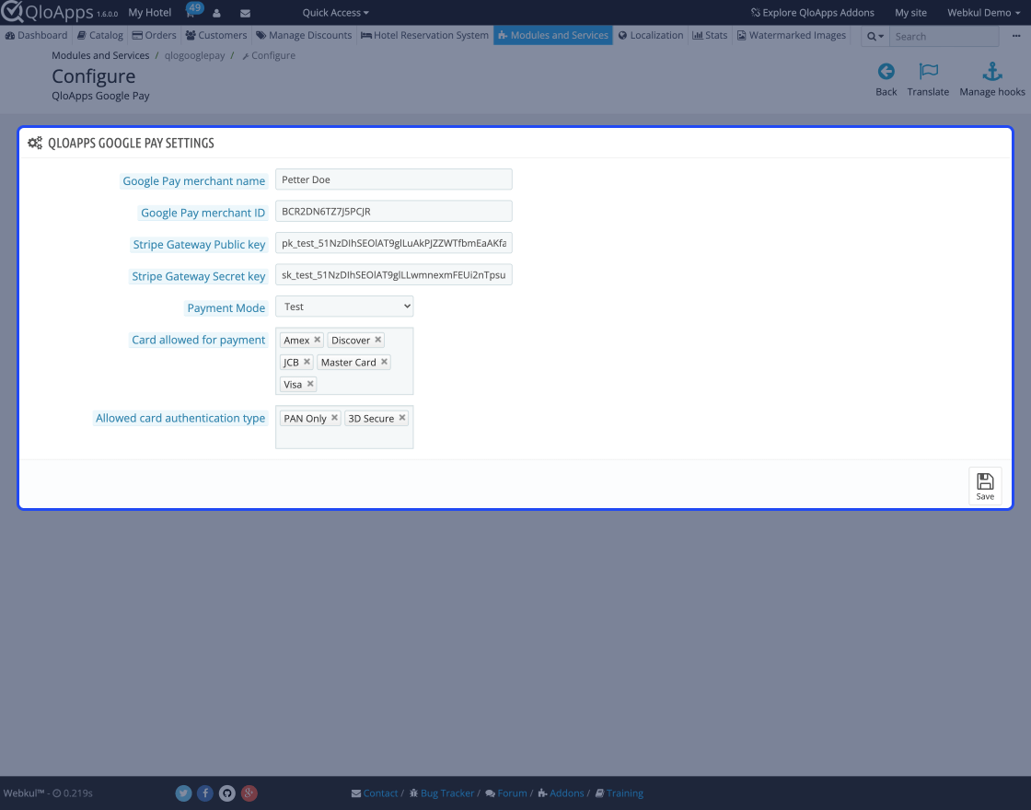Open the Hotel Reservation System menu
1031x810 pixels.
pos(424,36)
